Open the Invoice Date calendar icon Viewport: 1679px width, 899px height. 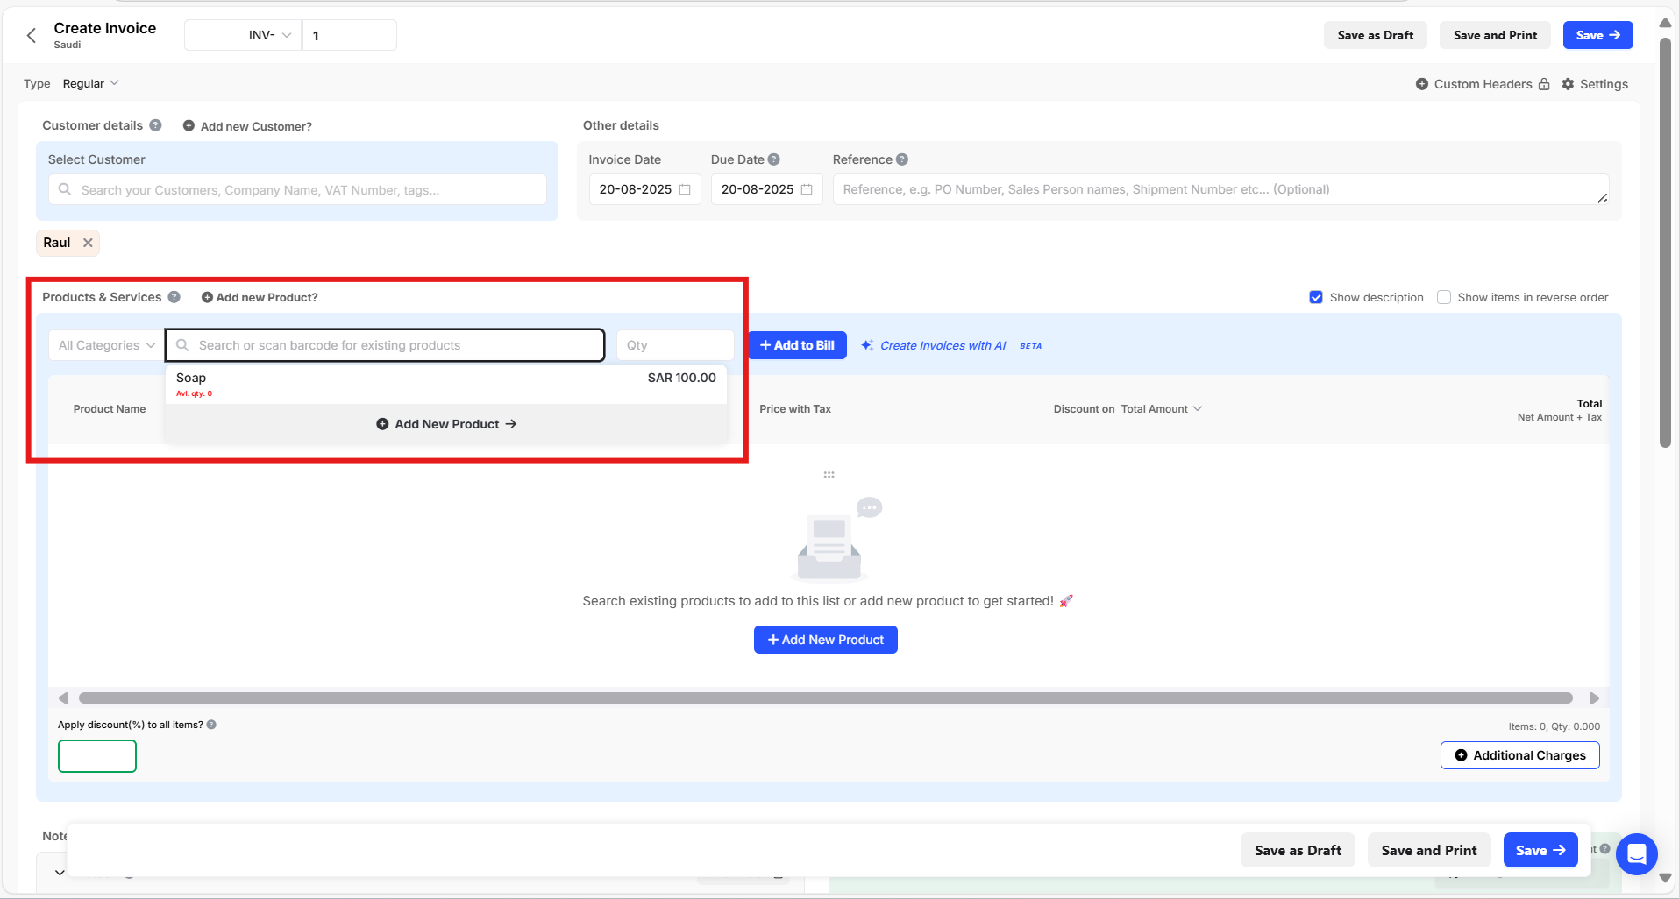pos(685,189)
